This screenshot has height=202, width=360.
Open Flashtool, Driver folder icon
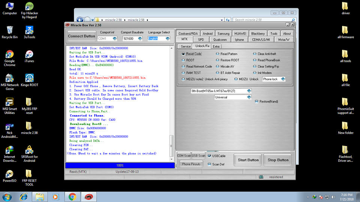click(345, 154)
